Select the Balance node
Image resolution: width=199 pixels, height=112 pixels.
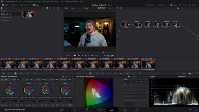coord(137,25)
